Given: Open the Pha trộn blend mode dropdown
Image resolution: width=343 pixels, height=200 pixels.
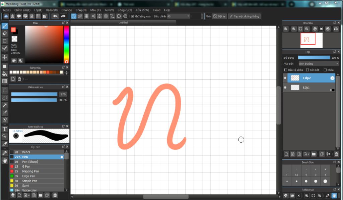Looking at the screenshot, I should point(319,64).
